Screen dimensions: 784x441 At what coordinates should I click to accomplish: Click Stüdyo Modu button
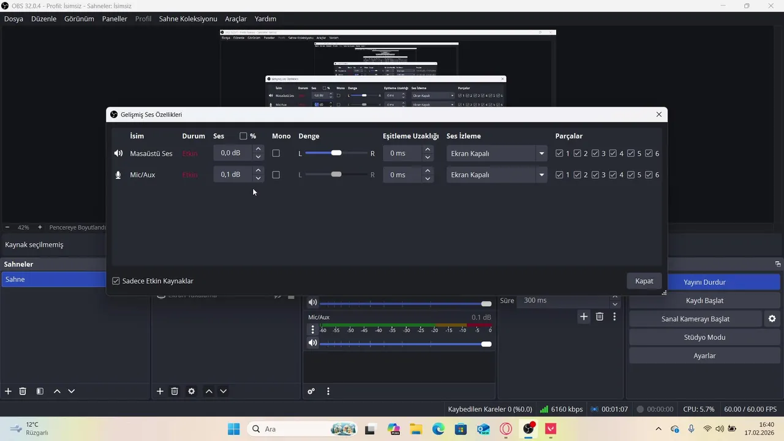[704, 337]
